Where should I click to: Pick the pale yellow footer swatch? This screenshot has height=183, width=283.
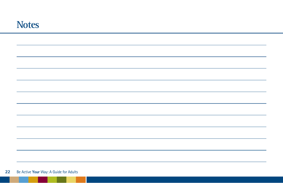(71, 180)
